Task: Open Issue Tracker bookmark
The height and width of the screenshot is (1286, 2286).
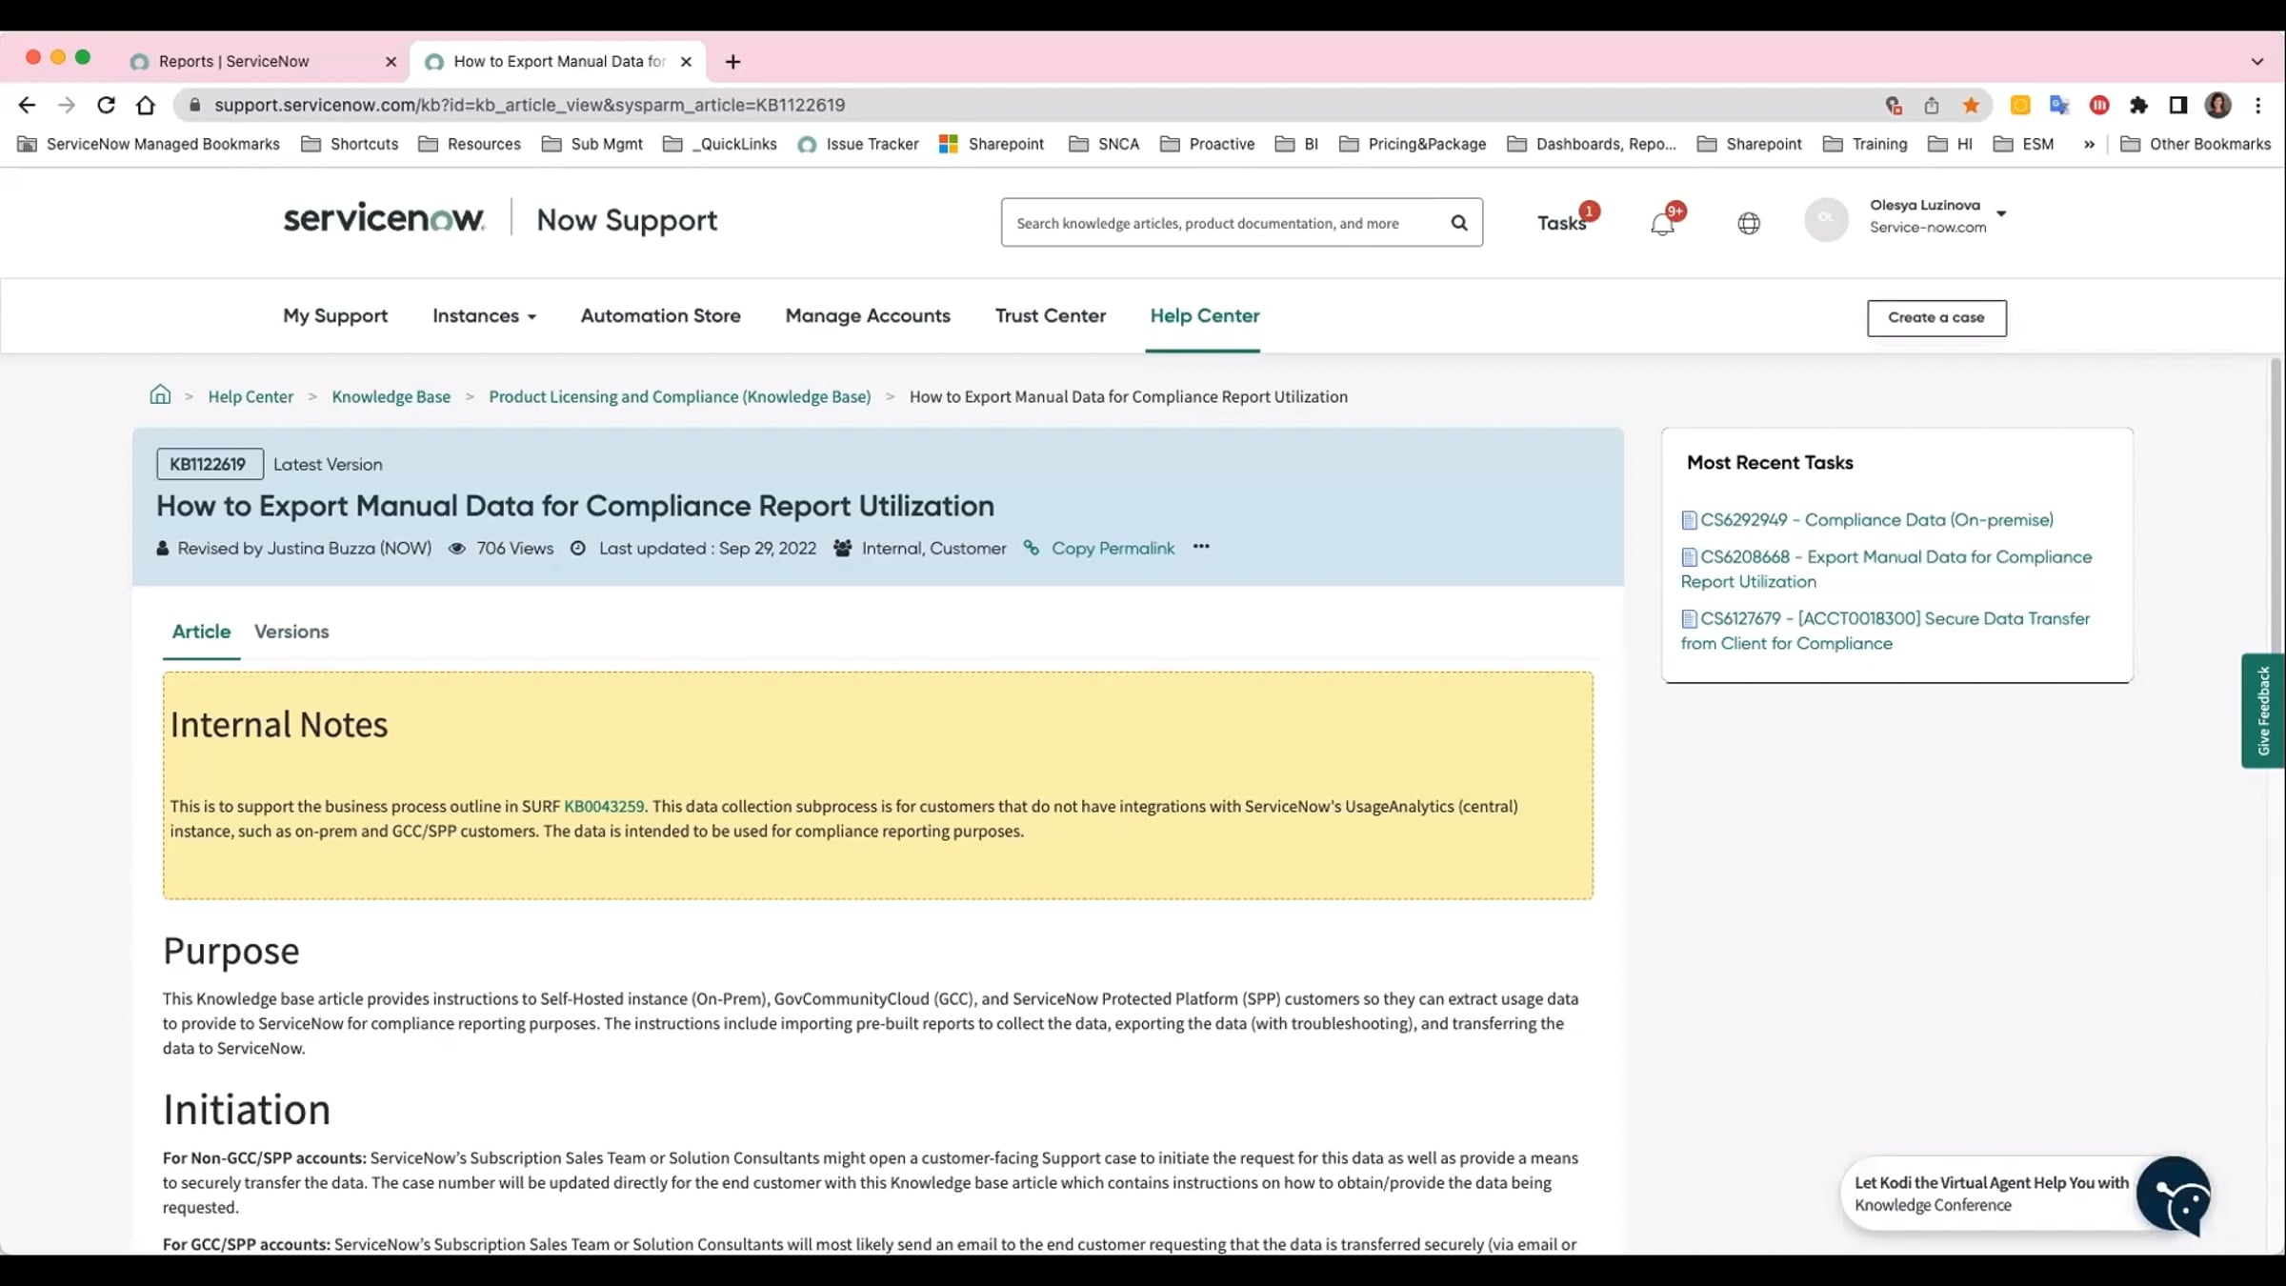Action: click(x=858, y=144)
